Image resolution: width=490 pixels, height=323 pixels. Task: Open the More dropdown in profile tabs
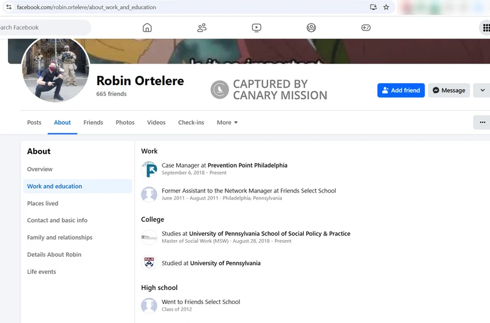coord(227,122)
